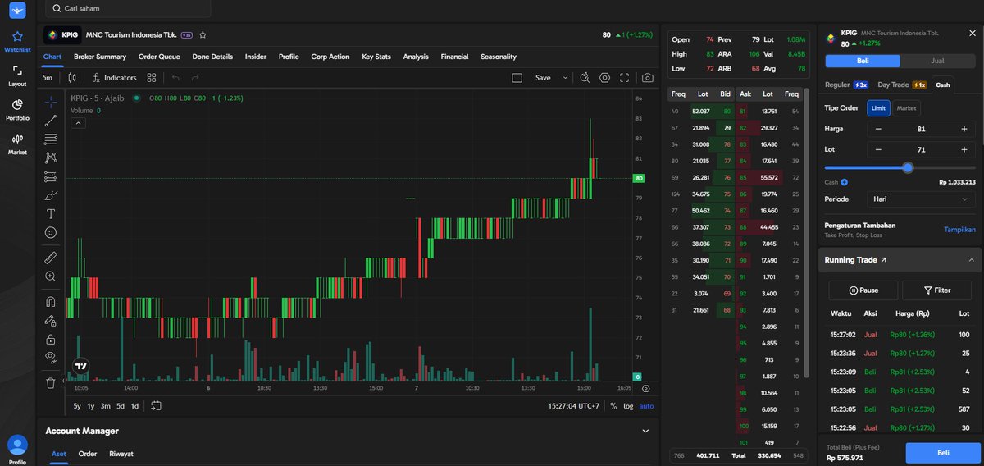Click the redo arrow
The height and width of the screenshot is (466, 984).
195,77
